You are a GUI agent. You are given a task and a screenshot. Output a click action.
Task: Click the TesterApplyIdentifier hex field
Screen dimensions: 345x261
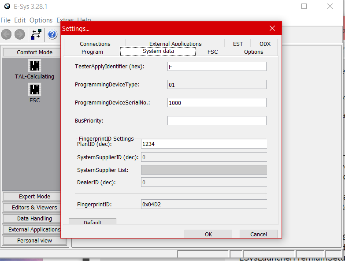pyautogui.click(x=217, y=67)
